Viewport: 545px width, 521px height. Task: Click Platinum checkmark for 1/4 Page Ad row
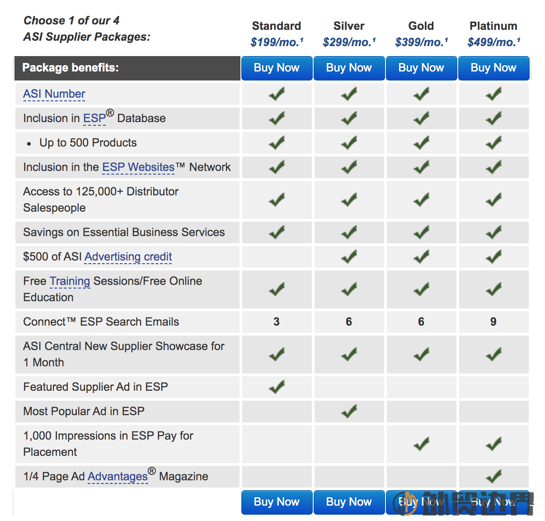pos(493,476)
